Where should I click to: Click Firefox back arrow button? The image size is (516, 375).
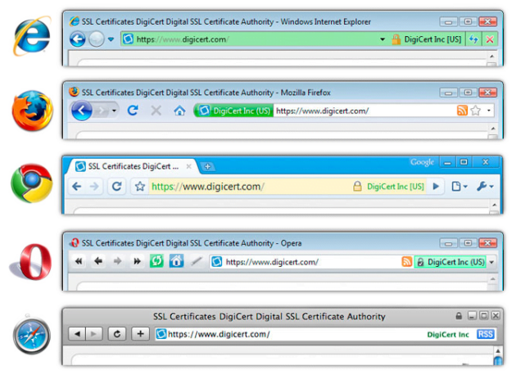coord(82,111)
